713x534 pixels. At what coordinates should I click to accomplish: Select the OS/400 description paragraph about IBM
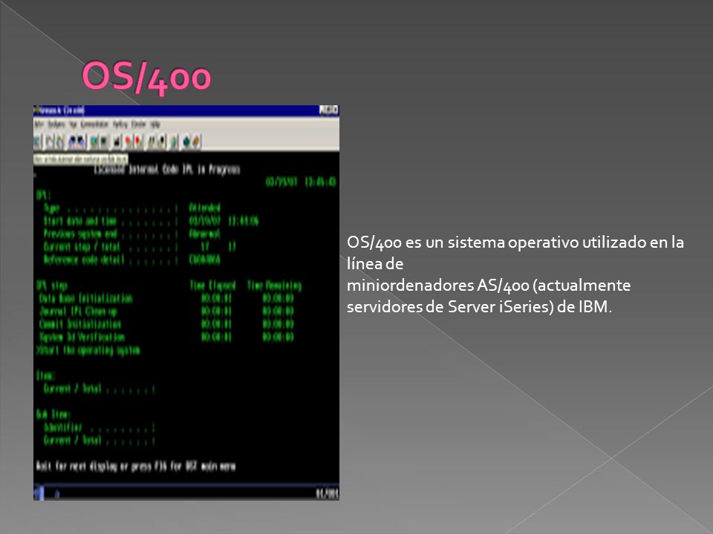pos(515,274)
